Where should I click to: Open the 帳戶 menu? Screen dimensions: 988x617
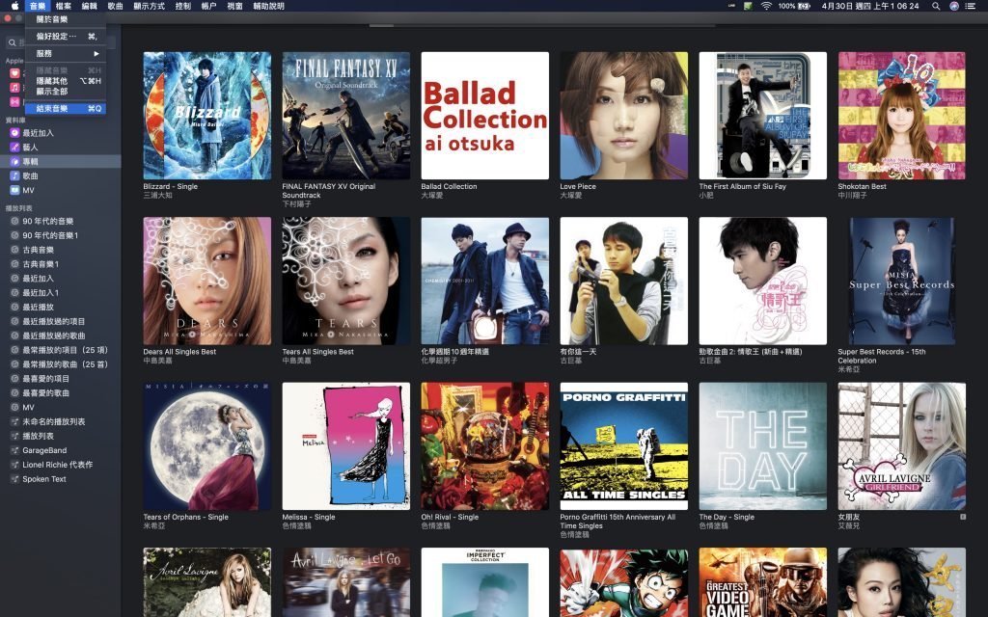(208, 6)
